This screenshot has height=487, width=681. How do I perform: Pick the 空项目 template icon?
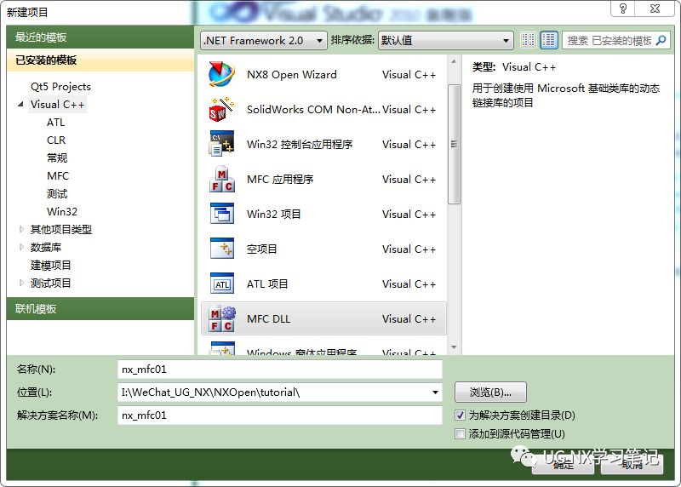click(222, 249)
